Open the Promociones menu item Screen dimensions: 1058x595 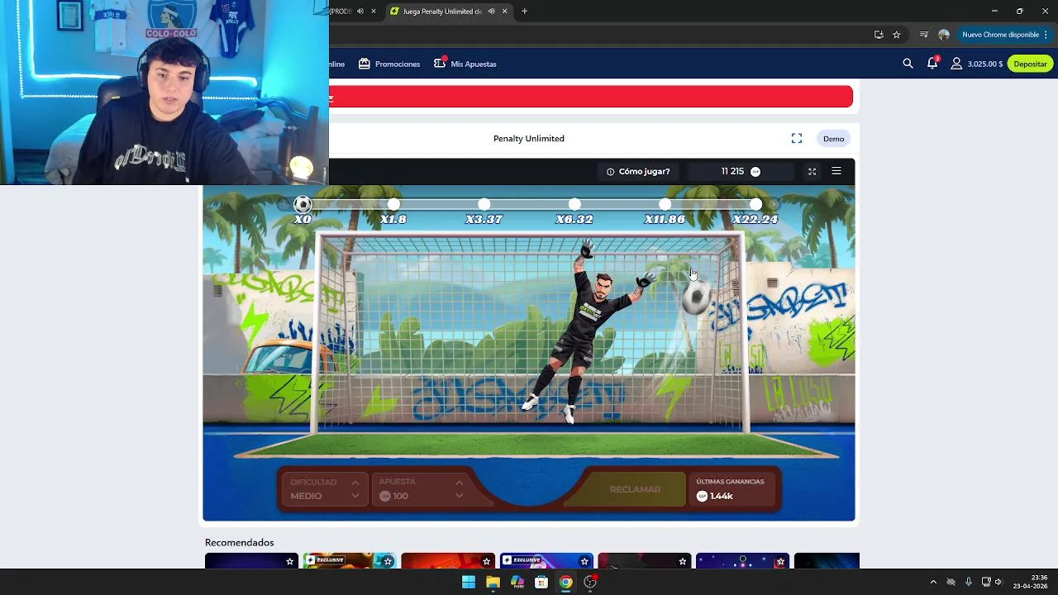pos(389,64)
